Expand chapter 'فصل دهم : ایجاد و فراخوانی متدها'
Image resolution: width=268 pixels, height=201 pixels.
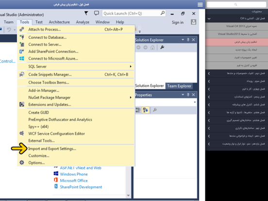(209, 136)
